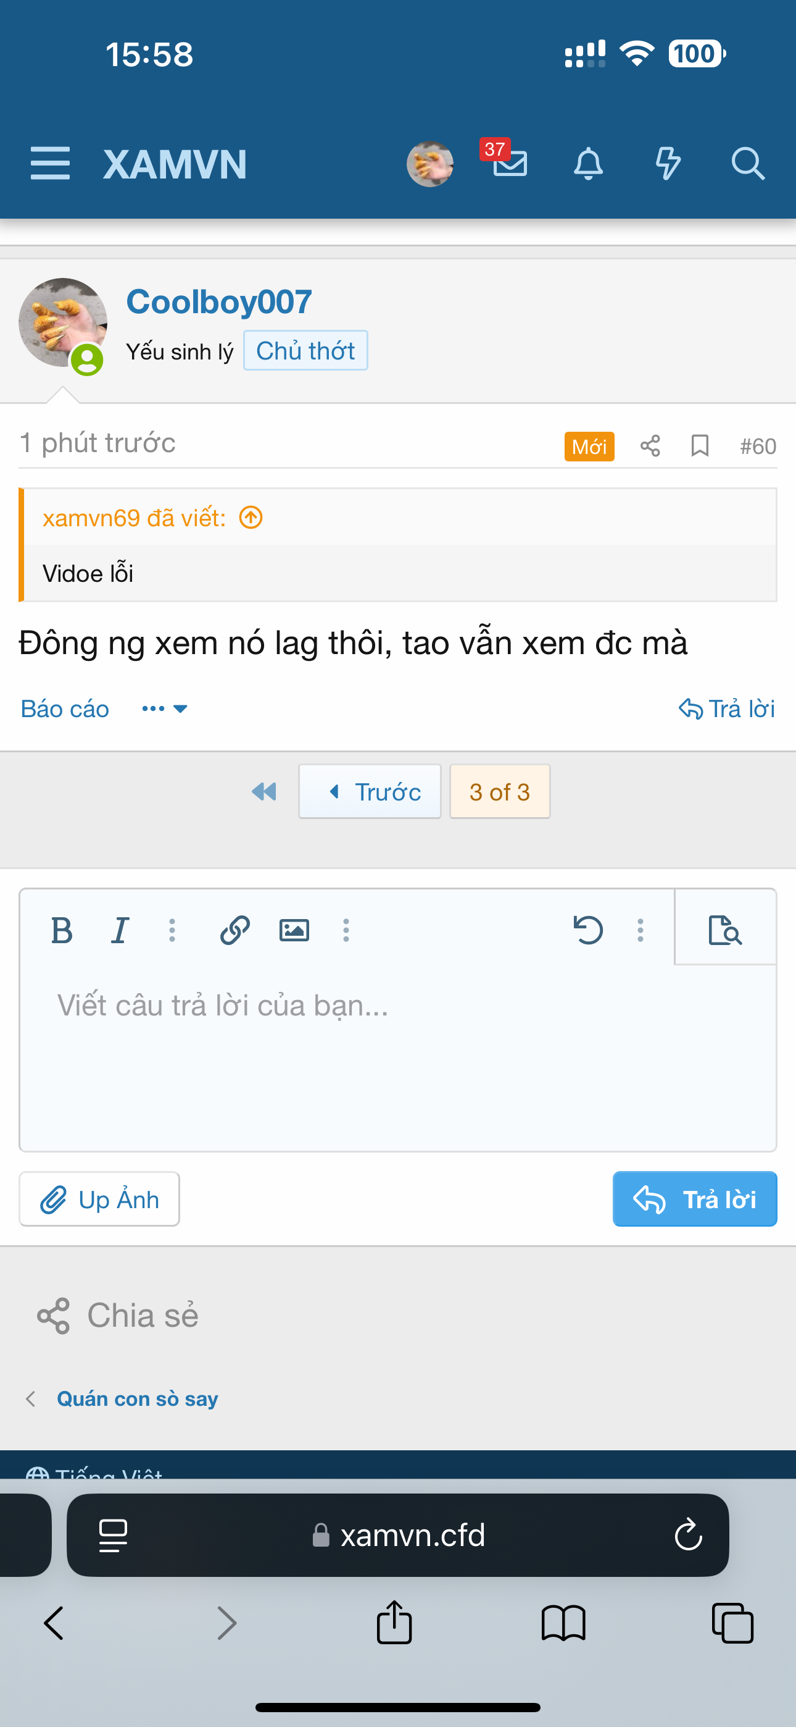Share post #60 via share icon
The height and width of the screenshot is (1727, 796).
[650, 446]
